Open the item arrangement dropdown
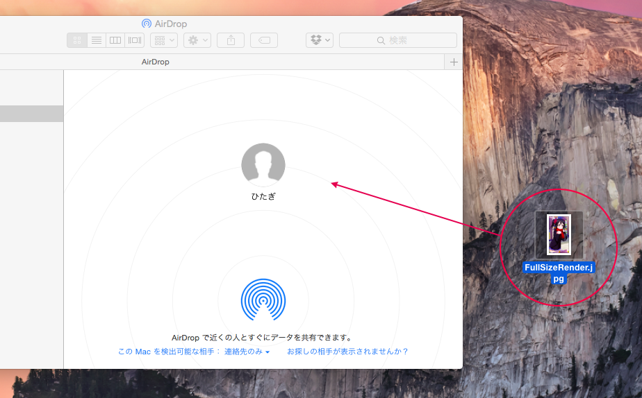642x398 pixels. [164, 40]
